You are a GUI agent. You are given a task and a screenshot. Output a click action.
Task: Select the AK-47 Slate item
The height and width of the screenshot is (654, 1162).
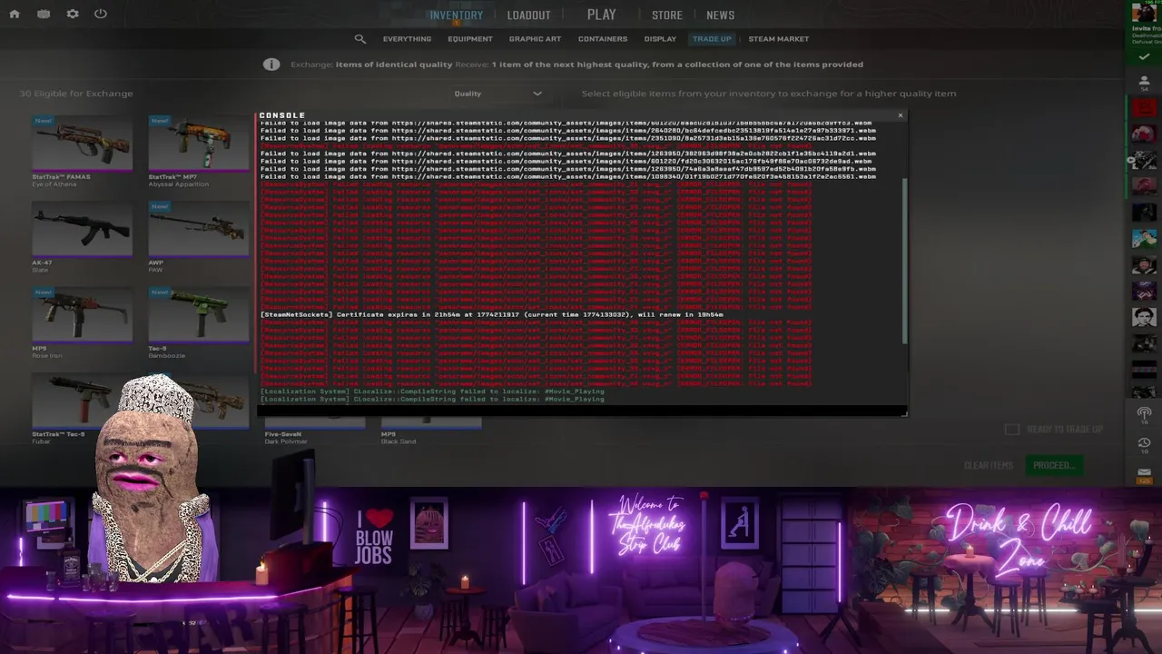[82, 236]
